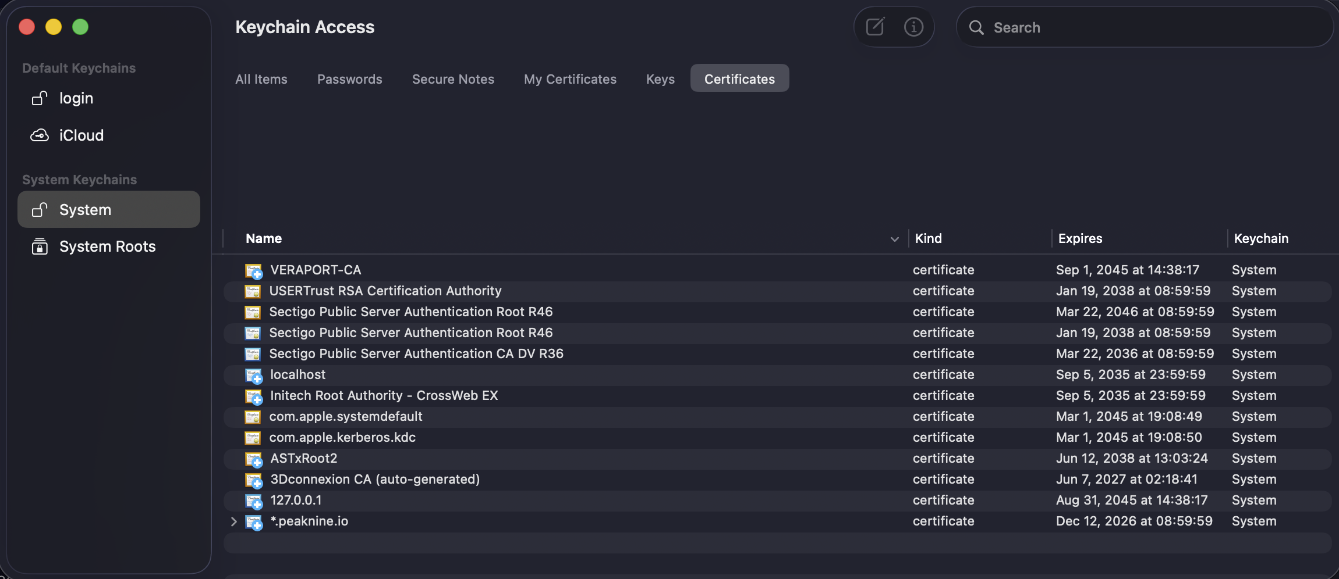The width and height of the screenshot is (1339, 579).
Task: Expand the *.peaknine.io certificate row
Action: click(x=234, y=521)
